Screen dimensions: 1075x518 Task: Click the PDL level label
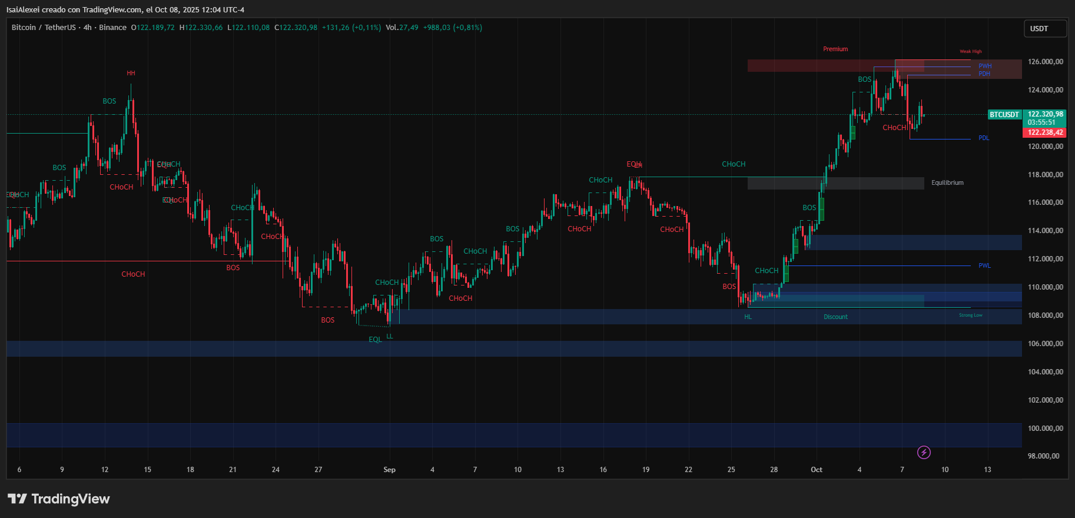click(x=984, y=138)
